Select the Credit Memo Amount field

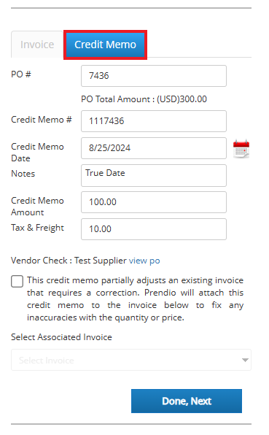pyautogui.click(x=154, y=202)
